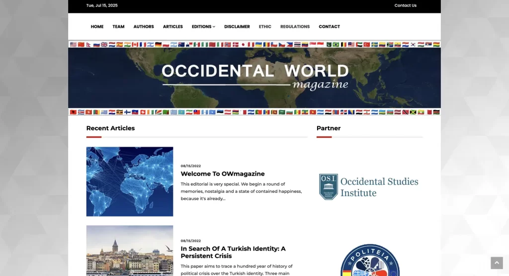Go to the Authors page
The image size is (509, 276).
coord(144,27)
